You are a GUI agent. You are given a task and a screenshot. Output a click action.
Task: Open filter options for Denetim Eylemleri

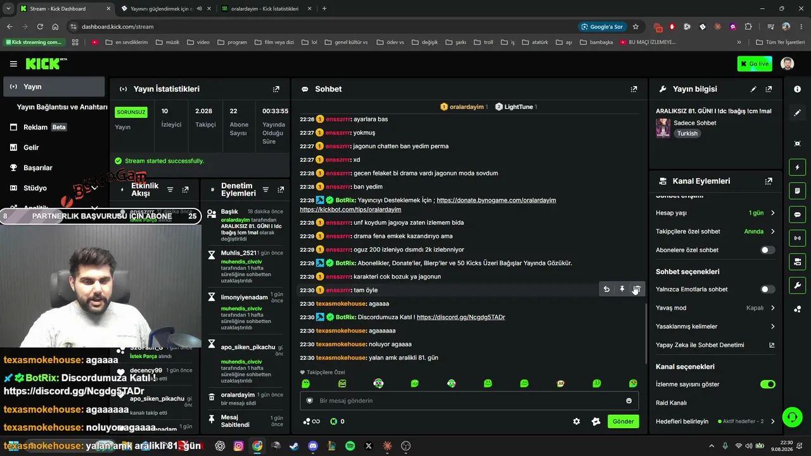click(265, 189)
